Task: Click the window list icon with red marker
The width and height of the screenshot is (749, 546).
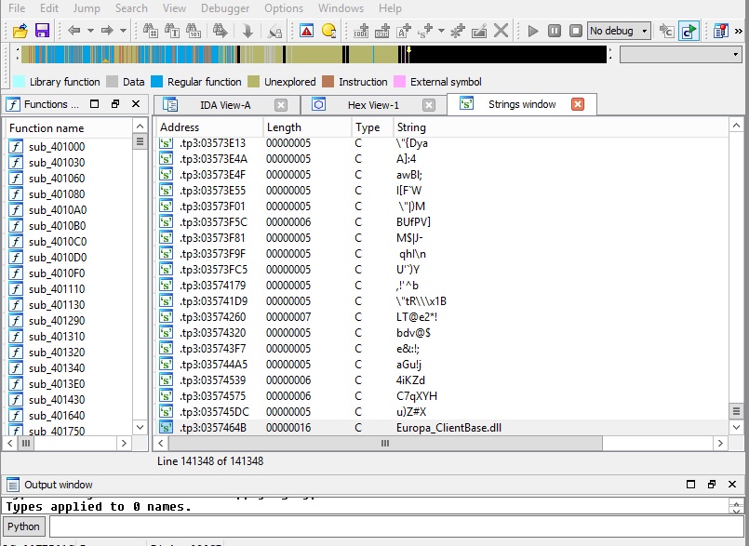Action: tap(720, 31)
